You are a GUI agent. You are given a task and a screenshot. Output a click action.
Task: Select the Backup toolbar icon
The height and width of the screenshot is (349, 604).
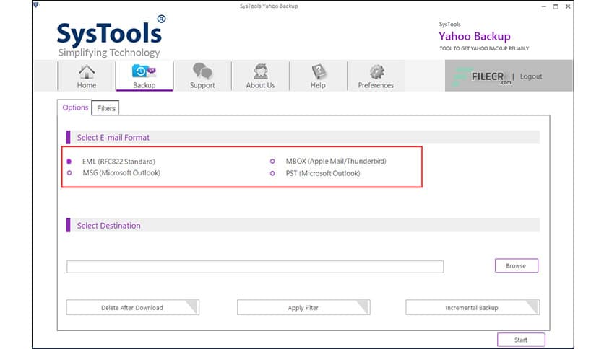point(144,76)
